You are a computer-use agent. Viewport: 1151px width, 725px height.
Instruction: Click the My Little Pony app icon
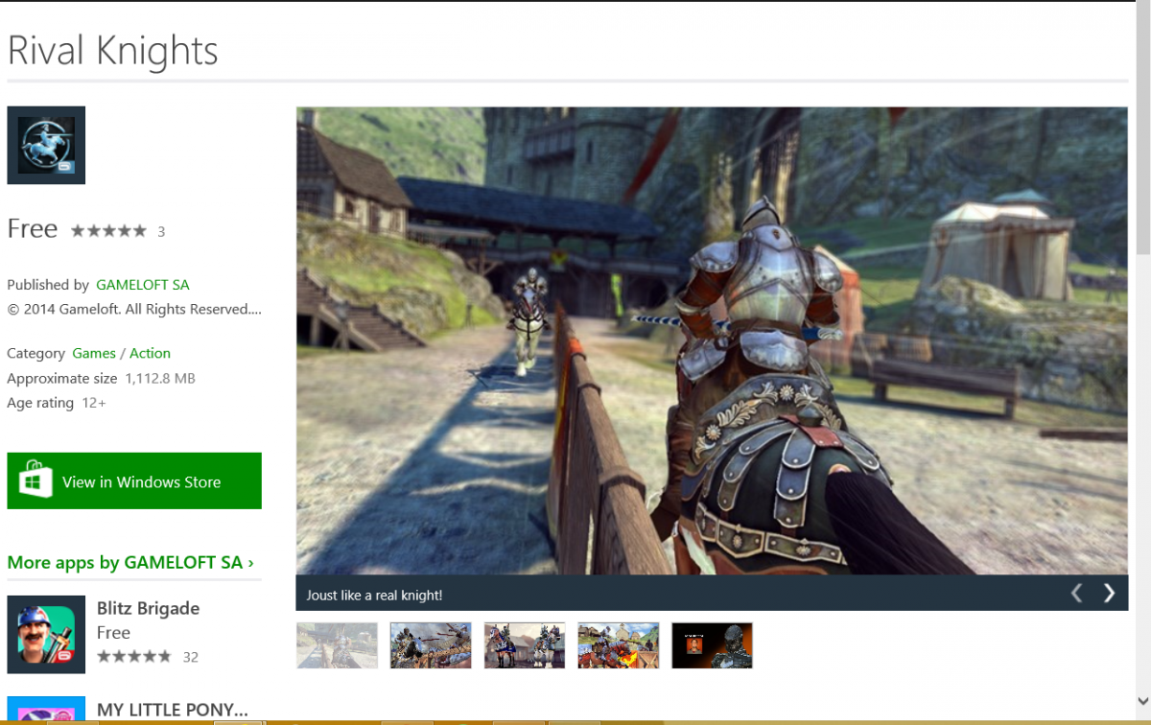(x=46, y=710)
